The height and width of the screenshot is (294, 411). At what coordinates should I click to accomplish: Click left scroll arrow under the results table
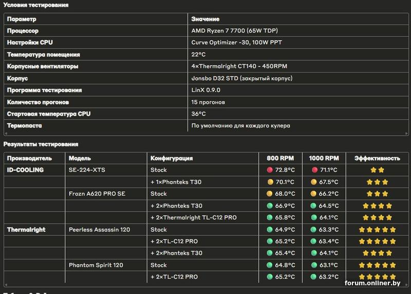pyautogui.click(x=6, y=285)
